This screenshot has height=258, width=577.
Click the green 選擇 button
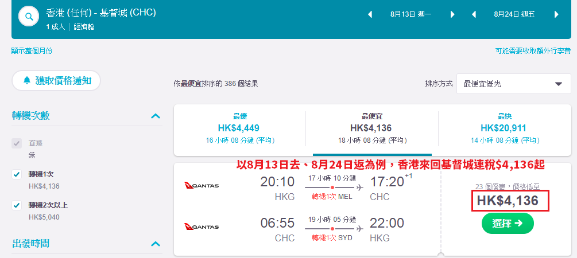(x=508, y=224)
